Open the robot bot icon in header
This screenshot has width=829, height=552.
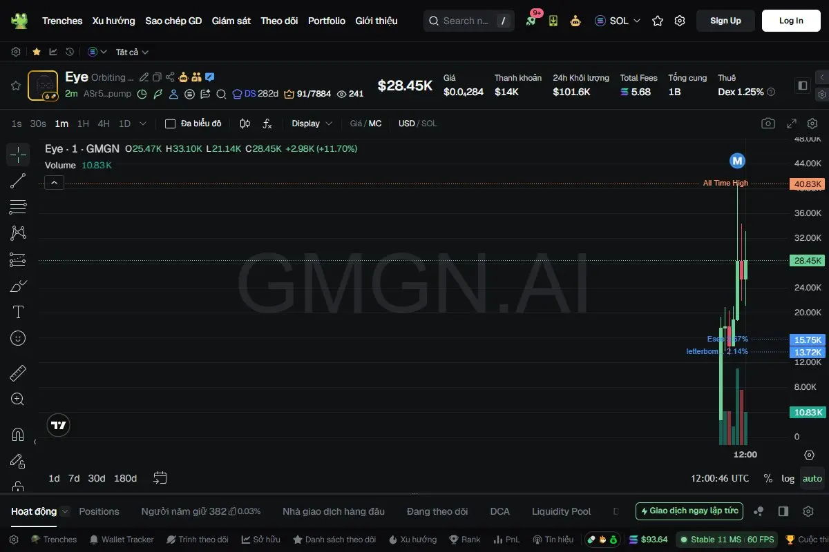tap(575, 21)
